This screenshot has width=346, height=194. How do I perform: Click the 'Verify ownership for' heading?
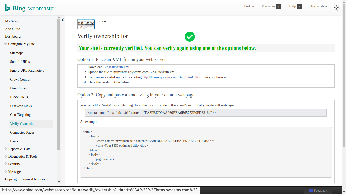[x=103, y=36]
